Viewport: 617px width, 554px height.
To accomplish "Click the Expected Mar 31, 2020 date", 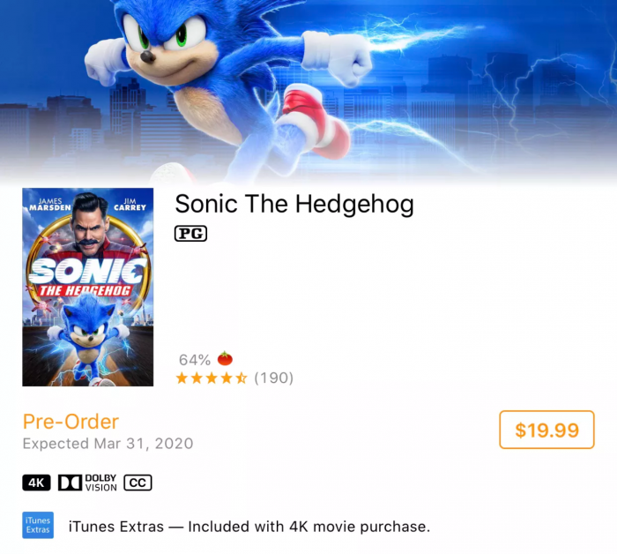I will pos(108,444).
